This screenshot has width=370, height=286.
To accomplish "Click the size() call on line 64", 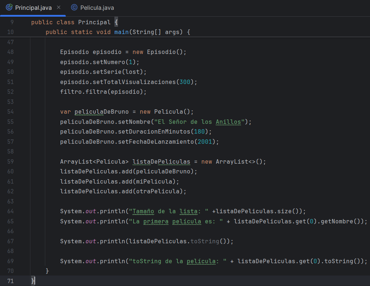I will (x=288, y=211).
